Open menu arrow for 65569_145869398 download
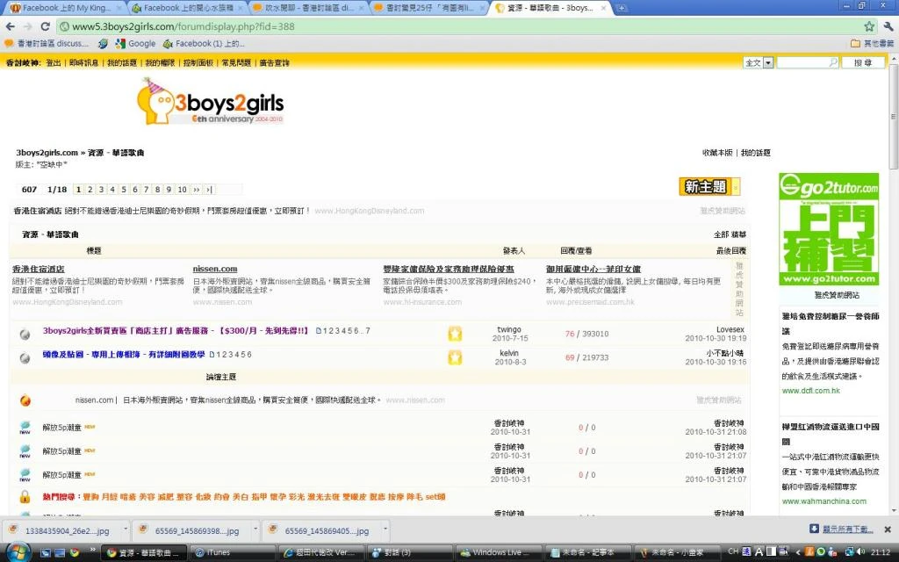This screenshot has width=899, height=562. [x=255, y=530]
